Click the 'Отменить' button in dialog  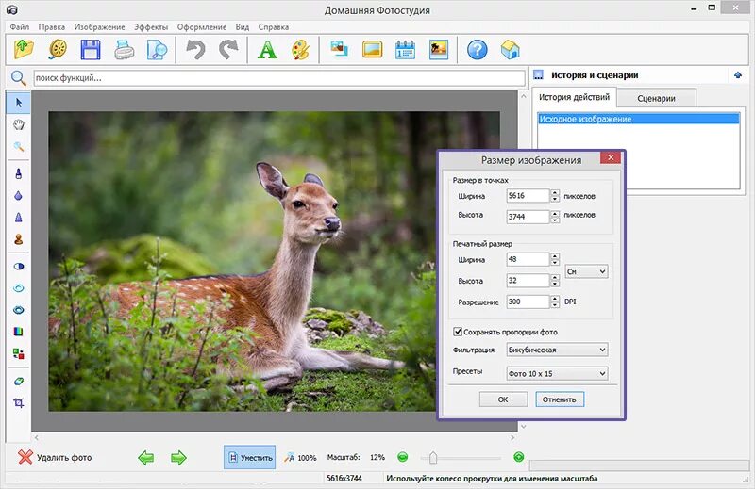pos(560,399)
